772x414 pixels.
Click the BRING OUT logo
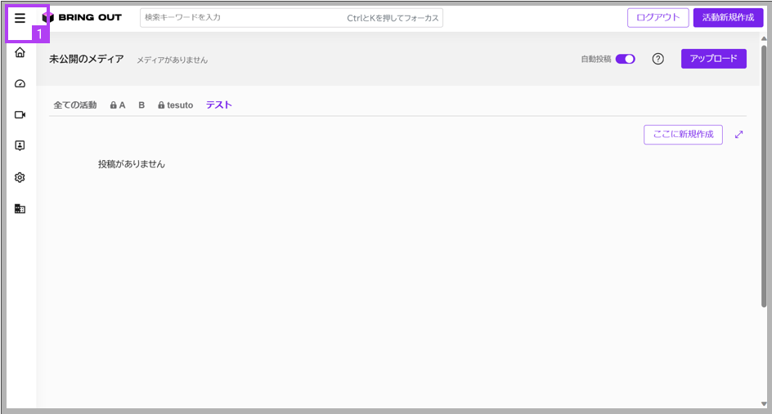click(83, 18)
